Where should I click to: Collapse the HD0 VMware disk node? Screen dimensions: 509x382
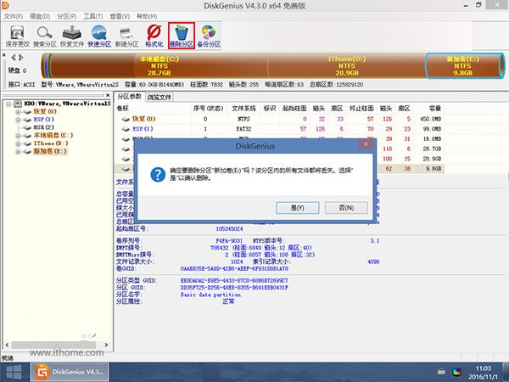(x=7, y=104)
